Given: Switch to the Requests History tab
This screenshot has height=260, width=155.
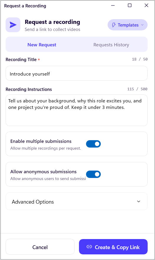Looking at the screenshot, I should pos(111,45).
